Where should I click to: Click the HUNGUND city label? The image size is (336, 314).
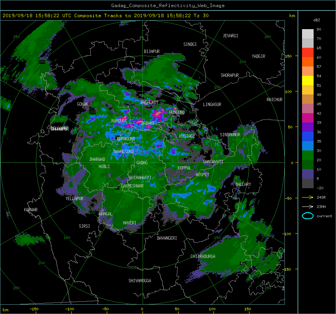pyautogui.click(x=177, y=112)
